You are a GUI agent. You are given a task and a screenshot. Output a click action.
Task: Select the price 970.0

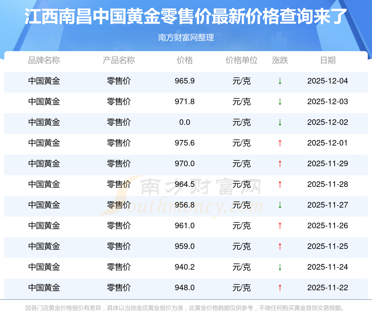click(185, 164)
